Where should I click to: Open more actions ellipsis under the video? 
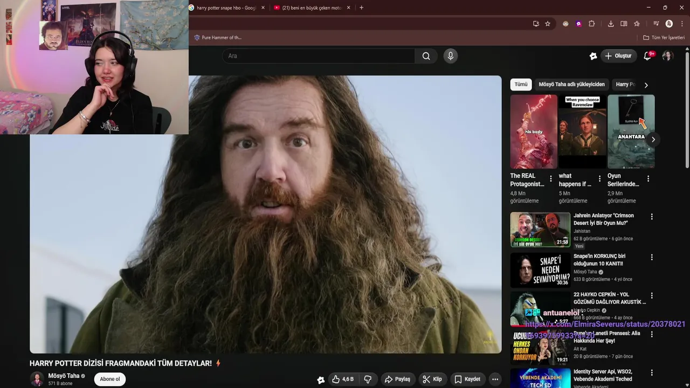tap(495, 379)
